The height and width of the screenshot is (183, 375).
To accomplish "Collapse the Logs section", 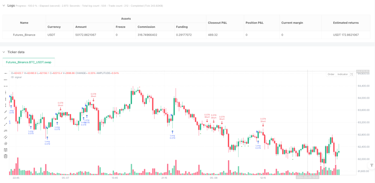I will tap(4, 5).
